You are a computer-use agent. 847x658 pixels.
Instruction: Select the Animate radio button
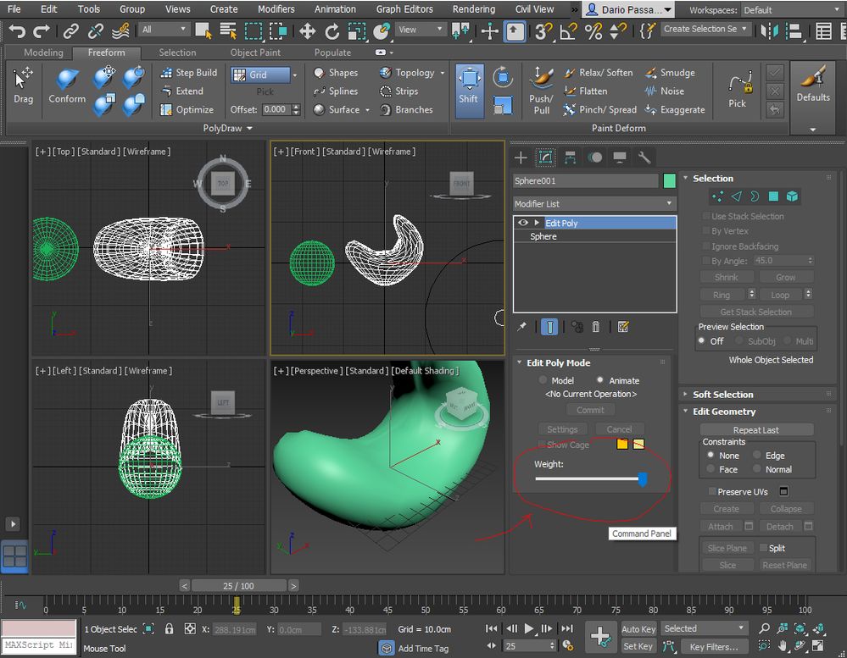pyautogui.click(x=600, y=380)
